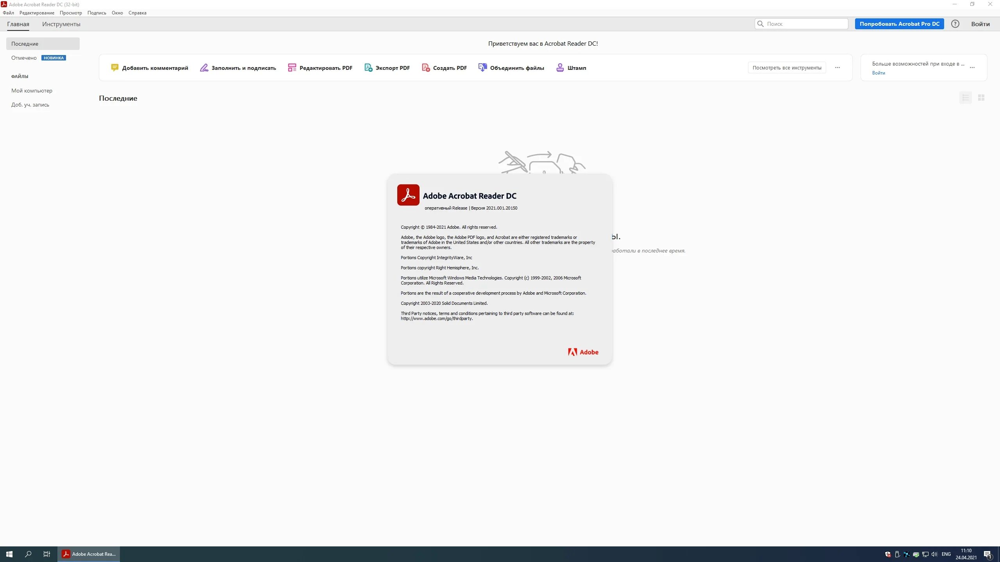Screen dimensions: 1000x562
Task: Click the Add Comment icon (Добавить комментарий)
Action: click(x=114, y=68)
